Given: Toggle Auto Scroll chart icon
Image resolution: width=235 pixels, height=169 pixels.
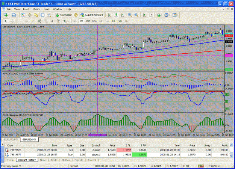Looking at the screenshot, I should pyautogui.click(x=144, y=15).
